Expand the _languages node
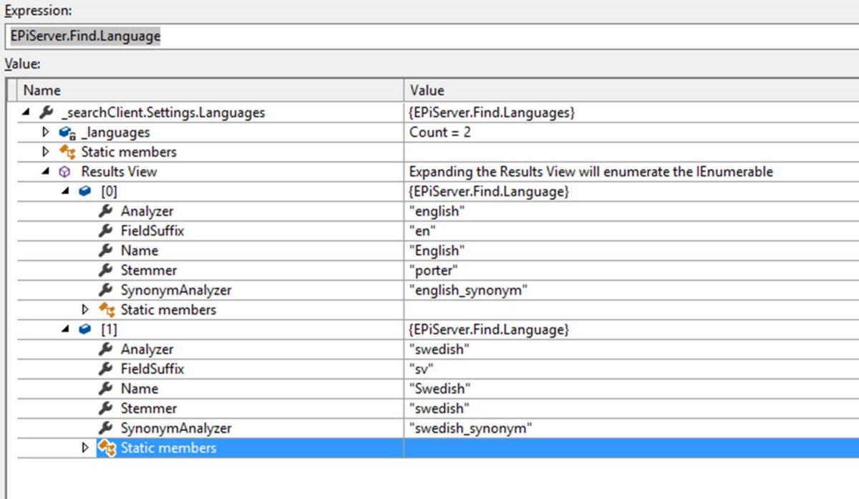Viewport: 859px width, 499px height. click(47, 132)
